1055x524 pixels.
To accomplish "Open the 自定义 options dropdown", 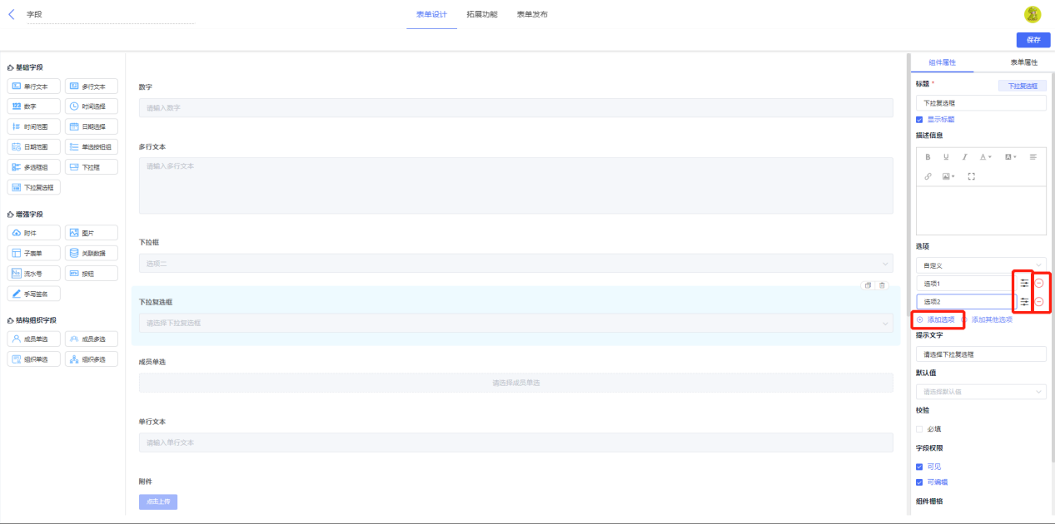I will pyautogui.click(x=981, y=265).
